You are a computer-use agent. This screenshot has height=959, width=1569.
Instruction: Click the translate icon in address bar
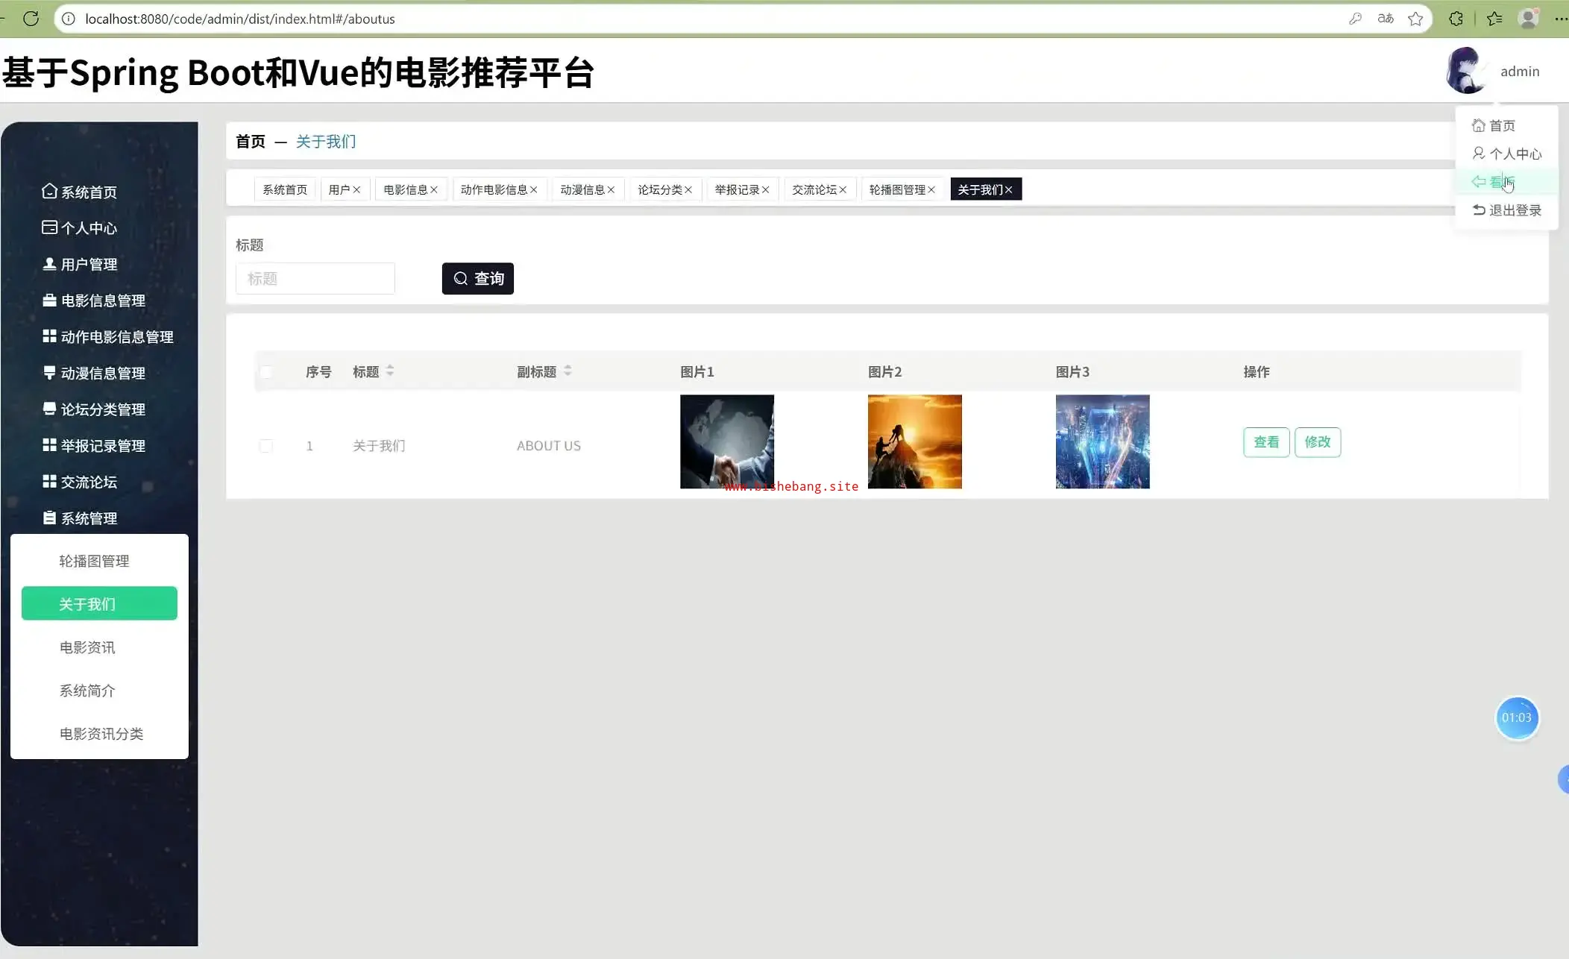pyautogui.click(x=1386, y=19)
